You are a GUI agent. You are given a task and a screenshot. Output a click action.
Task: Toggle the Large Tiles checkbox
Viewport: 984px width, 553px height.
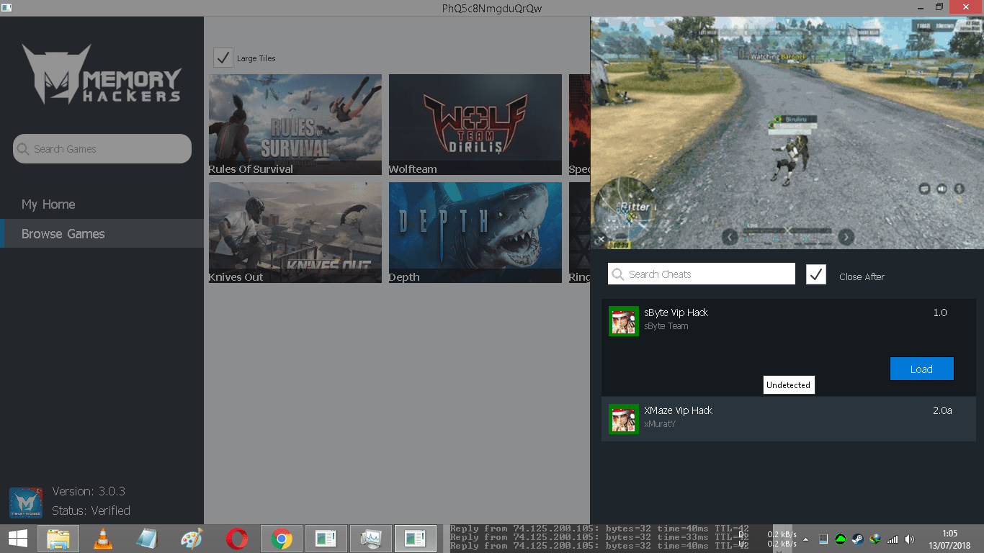(223, 58)
